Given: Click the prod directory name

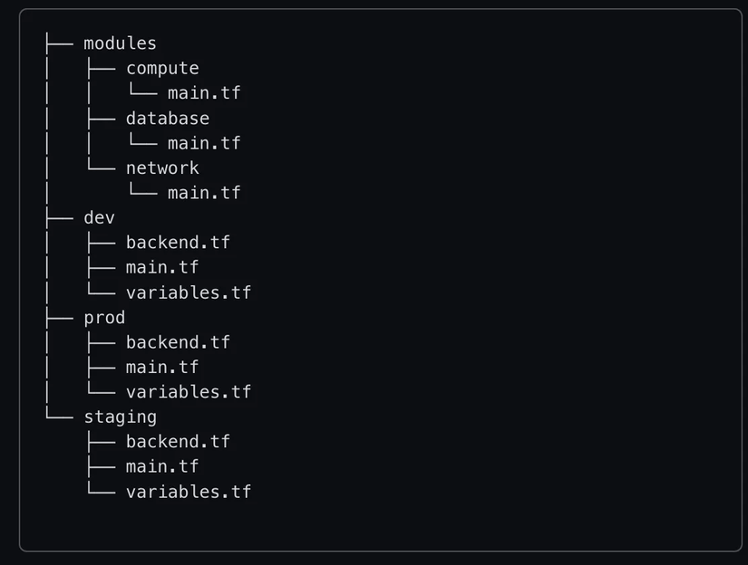Looking at the screenshot, I should click(x=104, y=318).
